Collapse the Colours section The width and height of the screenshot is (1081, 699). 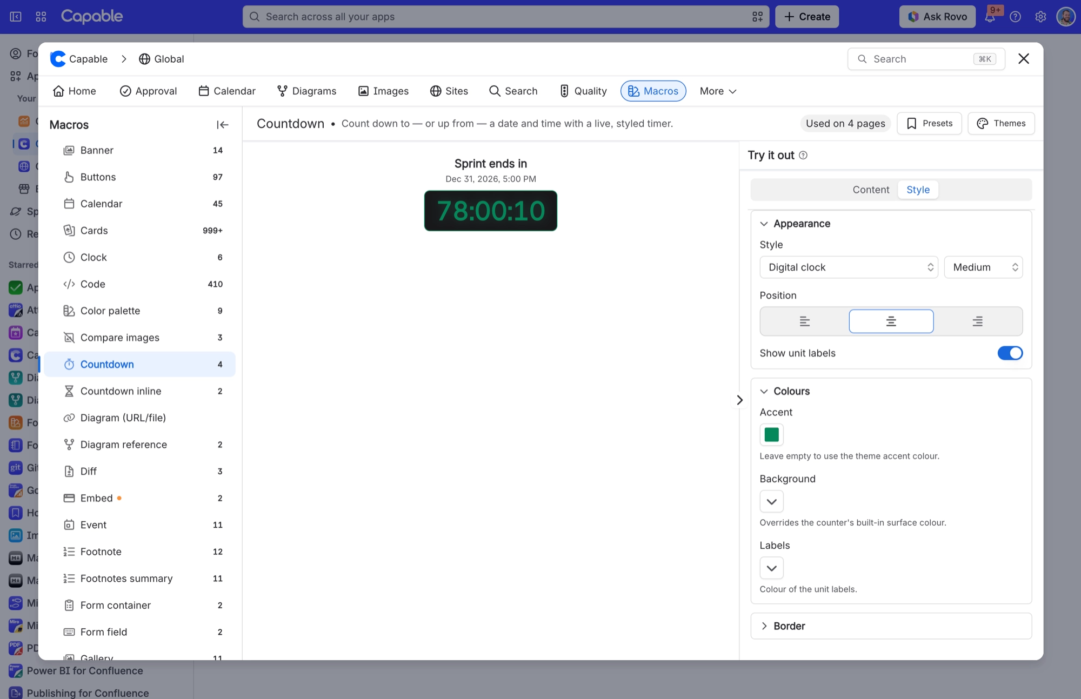pos(785,391)
